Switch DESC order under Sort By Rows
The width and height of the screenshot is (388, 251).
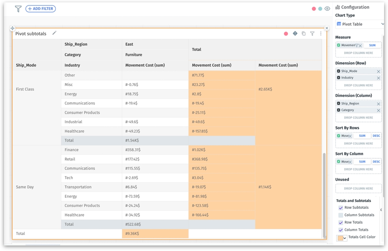coord(376,136)
